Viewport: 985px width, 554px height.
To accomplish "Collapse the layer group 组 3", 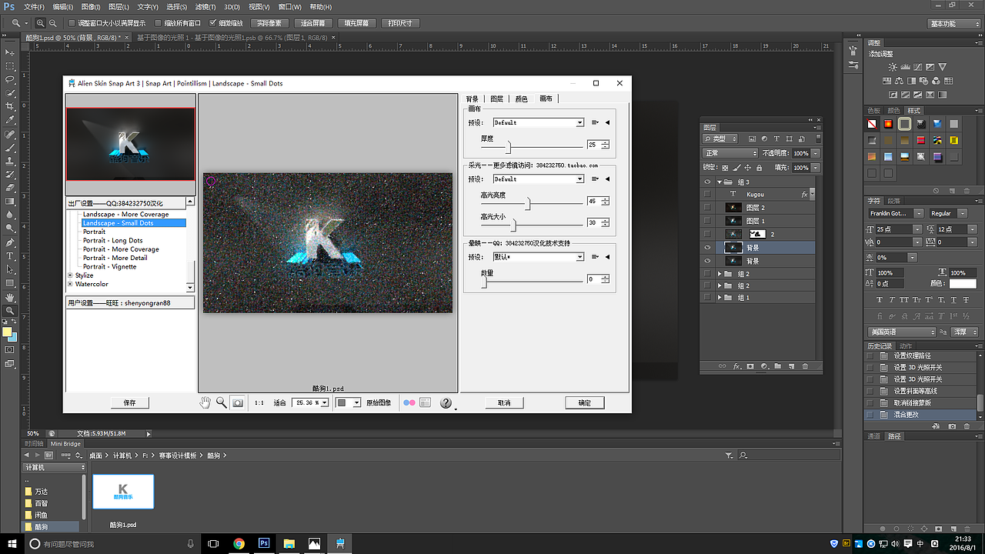I will click(x=720, y=182).
